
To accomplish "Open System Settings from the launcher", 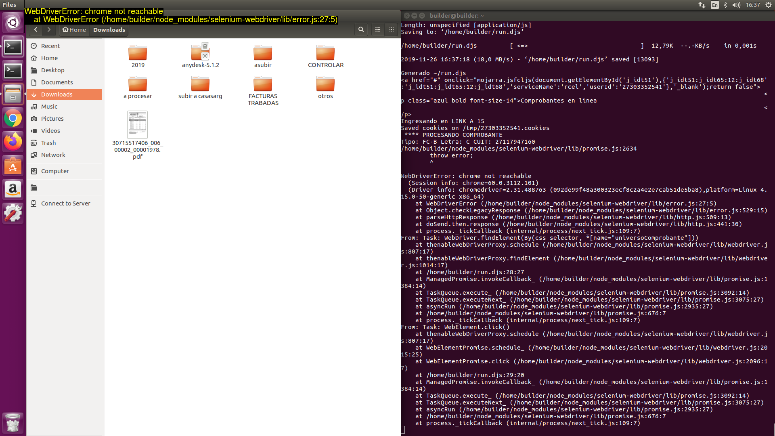I will 13,213.
